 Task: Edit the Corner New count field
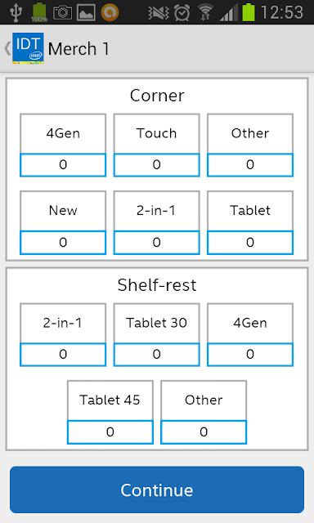[63, 243]
